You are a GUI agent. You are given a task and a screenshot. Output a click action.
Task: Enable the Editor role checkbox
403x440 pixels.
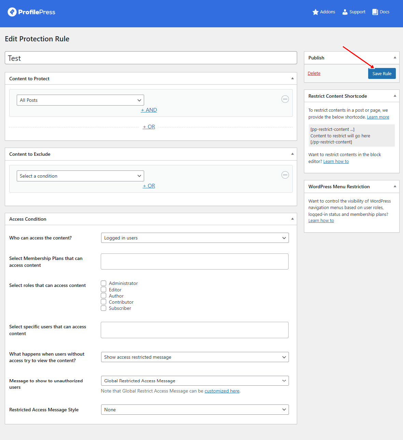(103, 290)
